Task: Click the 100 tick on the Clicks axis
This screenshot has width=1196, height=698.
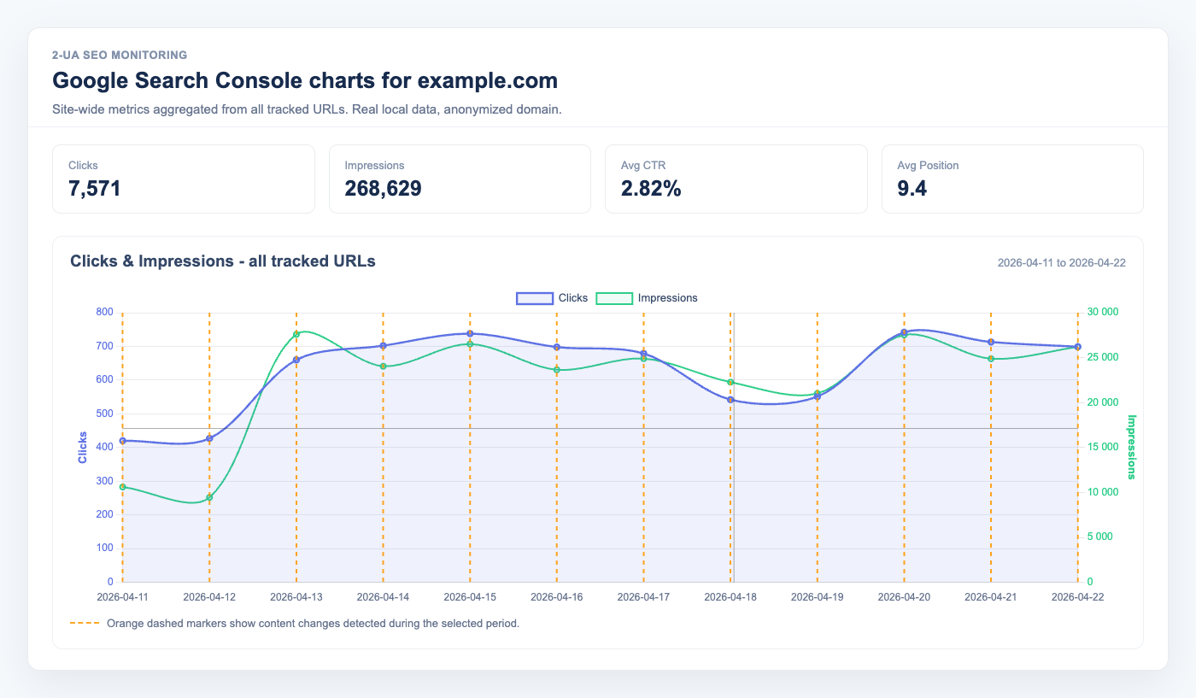Action: pyautogui.click(x=104, y=548)
